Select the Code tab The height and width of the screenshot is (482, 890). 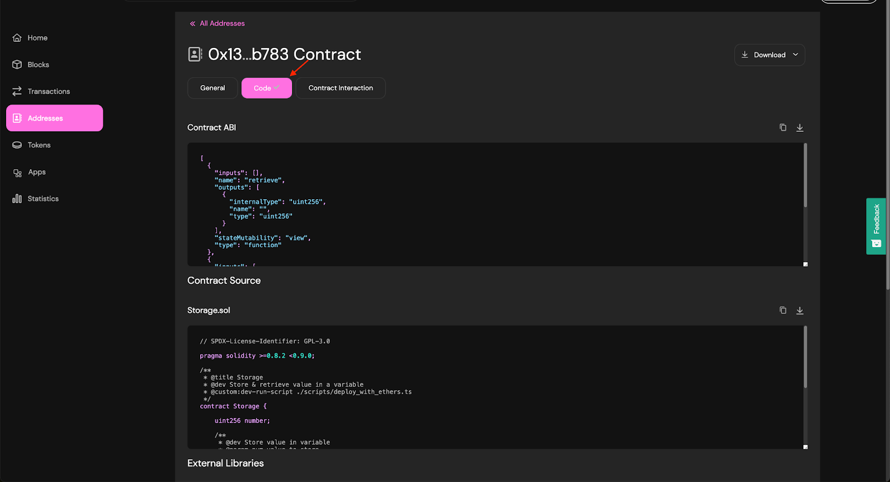point(266,88)
